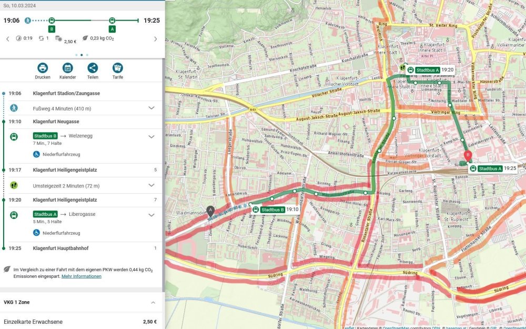526x329 pixels.
Task: Click Stadtbus A 19:25 label on map
Action: [493, 168]
